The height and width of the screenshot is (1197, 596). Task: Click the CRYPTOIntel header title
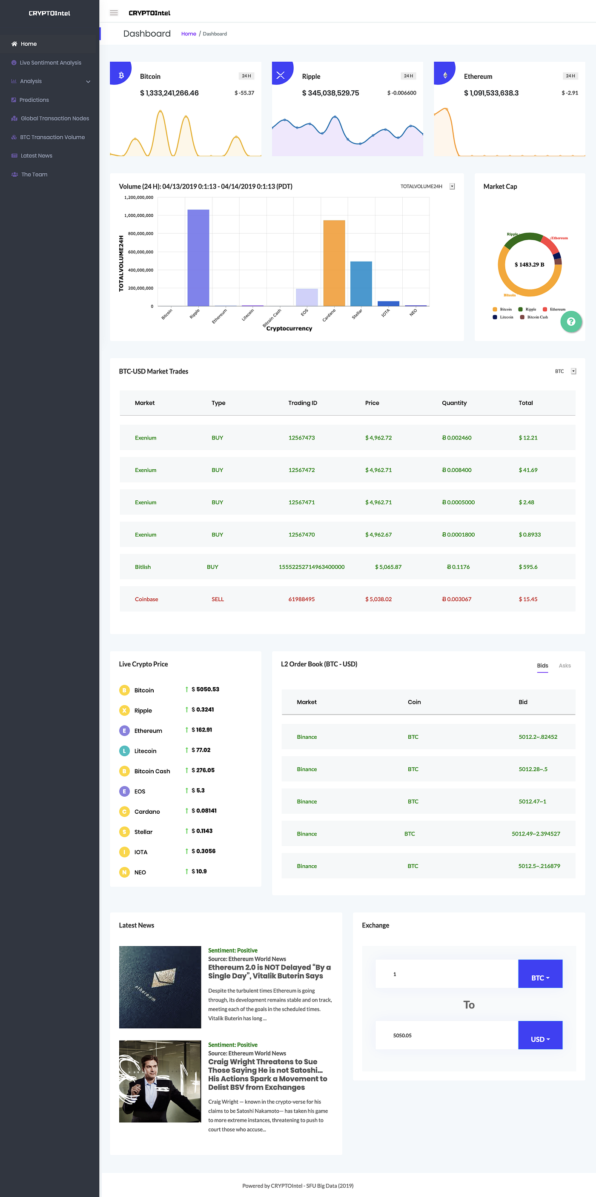click(149, 13)
